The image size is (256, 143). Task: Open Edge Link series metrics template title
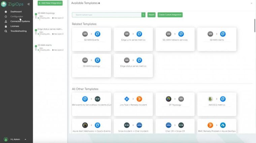[133, 40]
